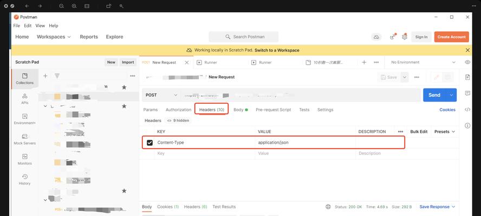Image resolution: width=481 pixels, height=216 pixels.
Task: Open the Send button dropdown arrow
Action: [x=451, y=95]
